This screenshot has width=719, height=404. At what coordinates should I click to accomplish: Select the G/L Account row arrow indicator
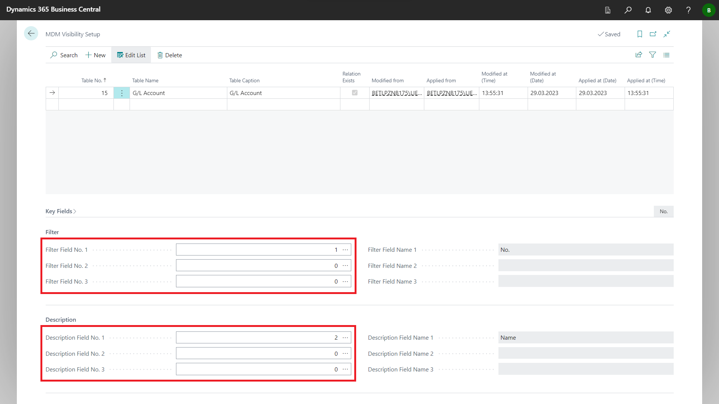click(52, 93)
